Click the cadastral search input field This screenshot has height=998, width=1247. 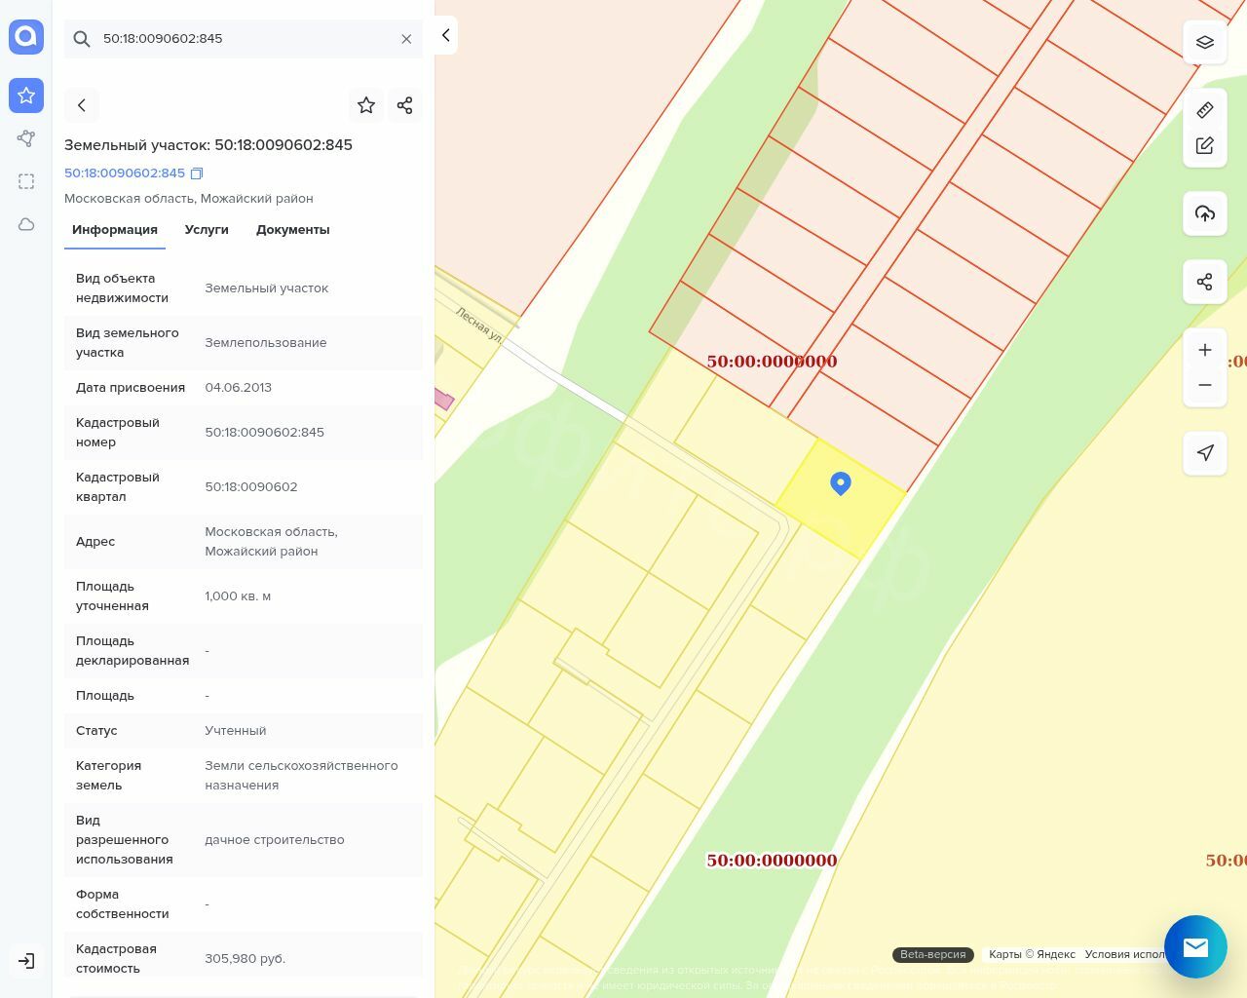[244, 39]
